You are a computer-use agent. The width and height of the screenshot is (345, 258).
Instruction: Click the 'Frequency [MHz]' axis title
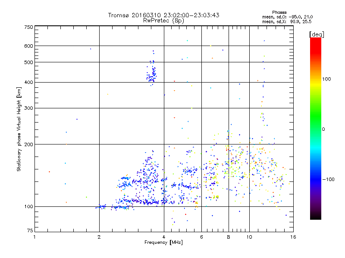tap(163, 243)
